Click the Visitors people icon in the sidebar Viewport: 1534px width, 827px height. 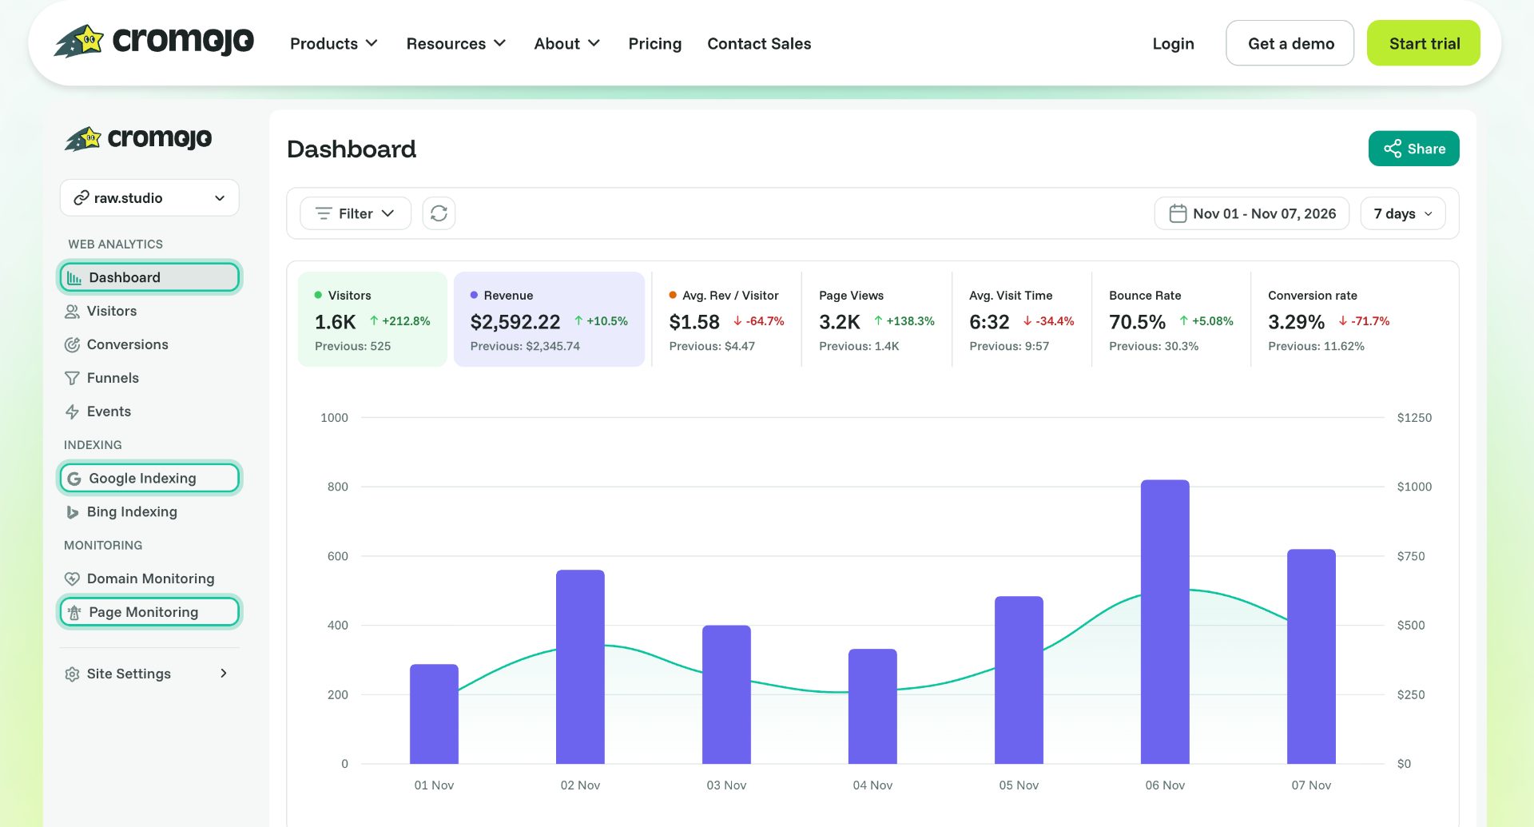72,312
